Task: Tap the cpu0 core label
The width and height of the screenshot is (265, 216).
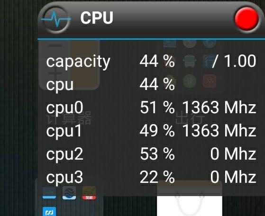Action: [x=65, y=108]
